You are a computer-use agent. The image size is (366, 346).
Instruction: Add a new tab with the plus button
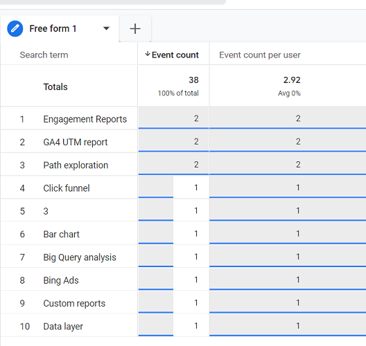[135, 29]
